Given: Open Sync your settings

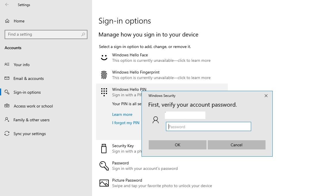Looking at the screenshot, I should (x=29, y=134).
